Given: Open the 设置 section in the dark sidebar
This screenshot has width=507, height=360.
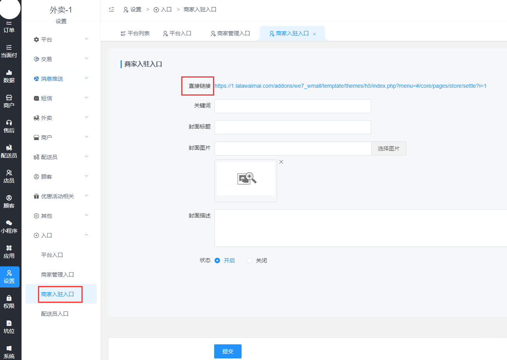Looking at the screenshot, I should tap(9, 277).
